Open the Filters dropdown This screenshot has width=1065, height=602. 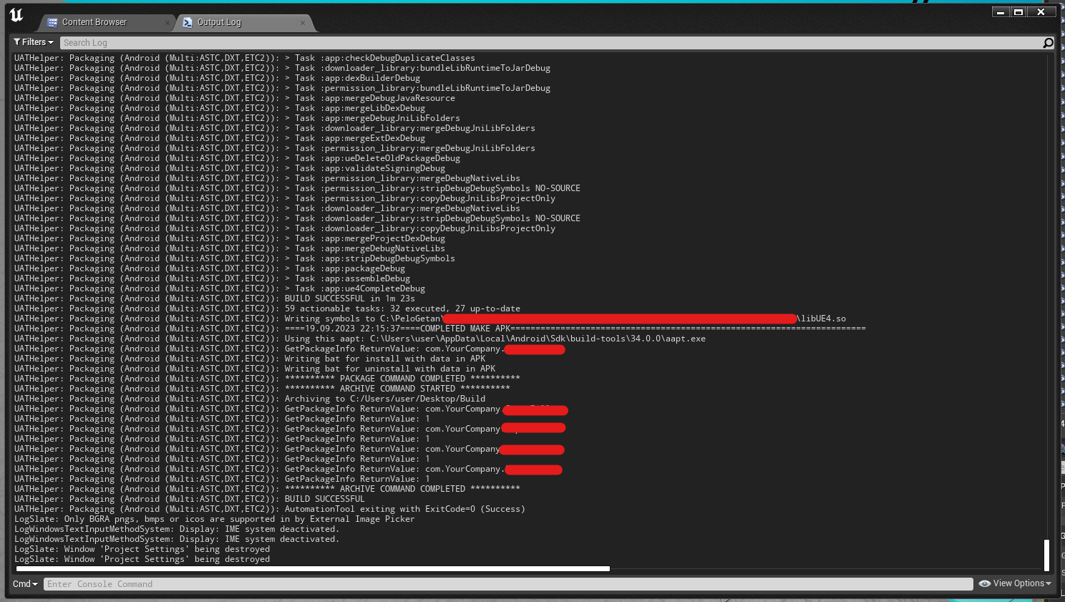(34, 42)
